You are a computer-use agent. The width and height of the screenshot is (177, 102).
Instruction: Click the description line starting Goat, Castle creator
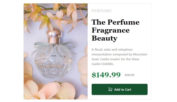tap(115, 59)
